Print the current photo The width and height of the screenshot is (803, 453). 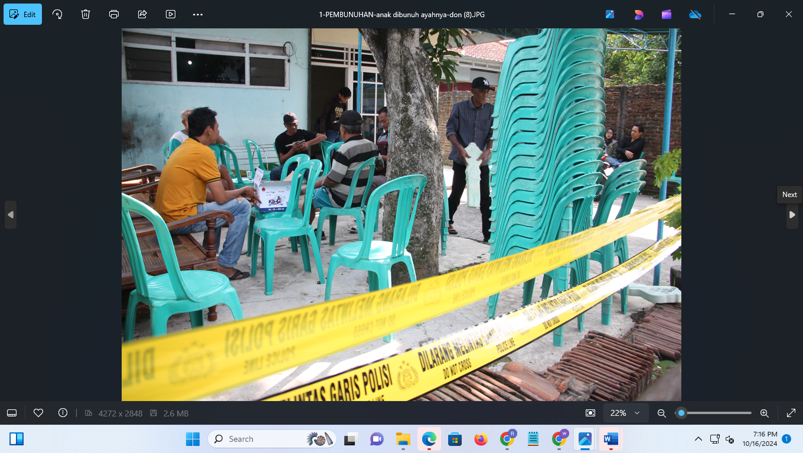coord(114,14)
